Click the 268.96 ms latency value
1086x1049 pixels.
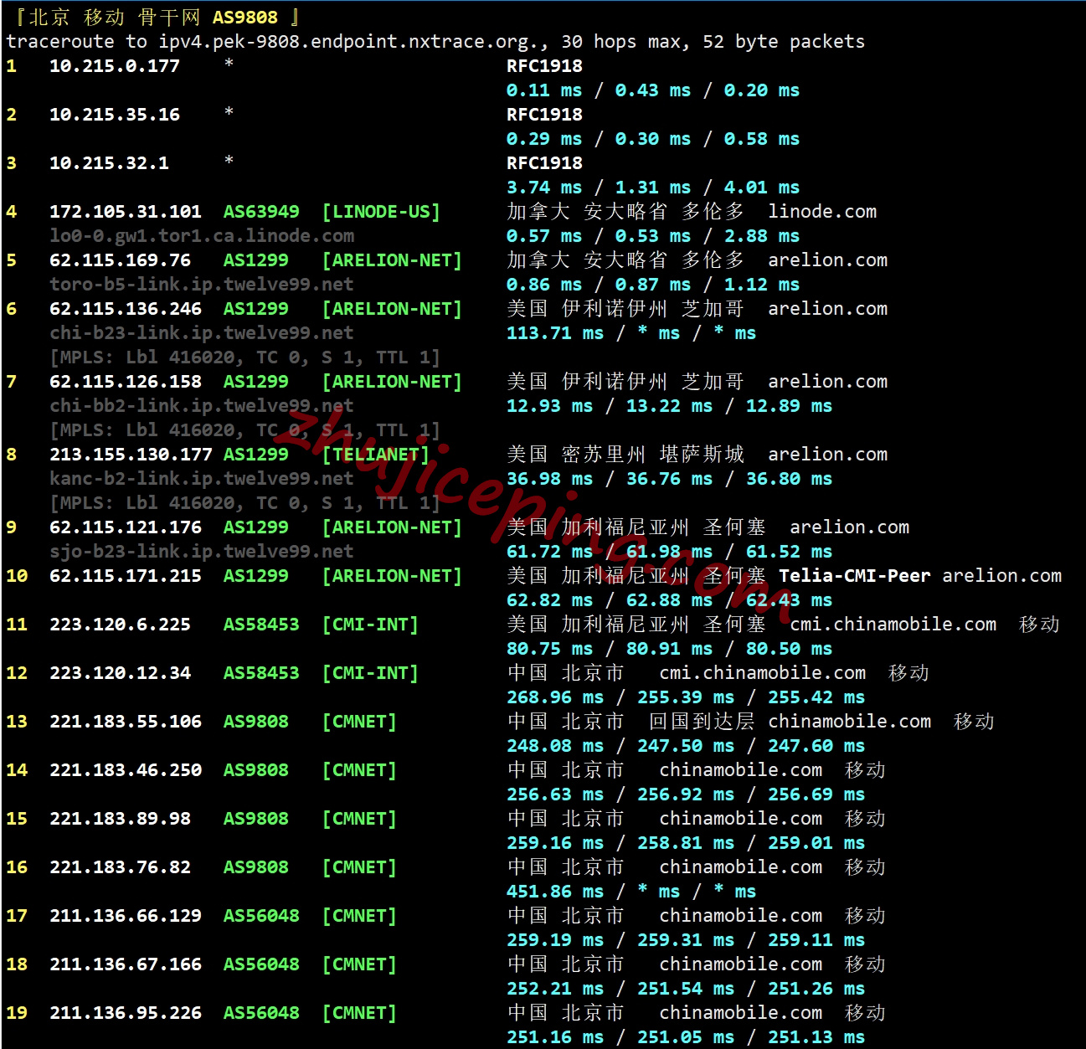pos(555,697)
